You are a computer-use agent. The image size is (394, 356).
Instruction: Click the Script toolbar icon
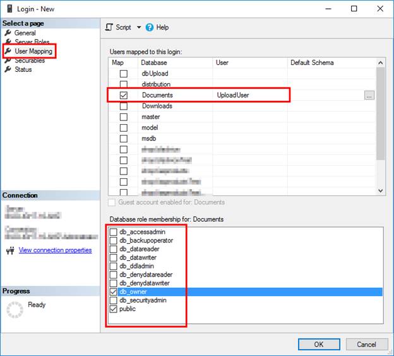(109, 27)
